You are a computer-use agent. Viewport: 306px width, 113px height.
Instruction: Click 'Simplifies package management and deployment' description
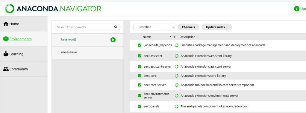pyautogui.click(x=223, y=45)
